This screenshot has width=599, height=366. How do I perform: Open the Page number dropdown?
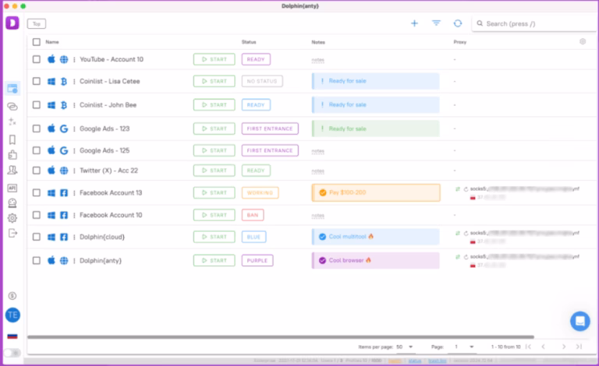coord(465,347)
